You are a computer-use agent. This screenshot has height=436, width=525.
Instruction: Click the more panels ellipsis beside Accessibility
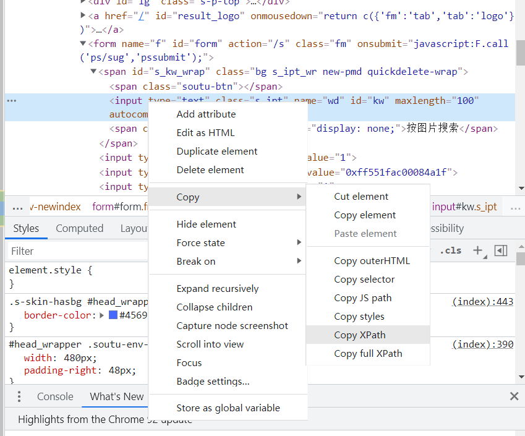[x=516, y=207]
